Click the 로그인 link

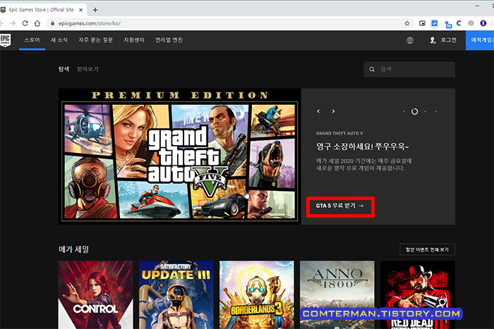point(448,40)
